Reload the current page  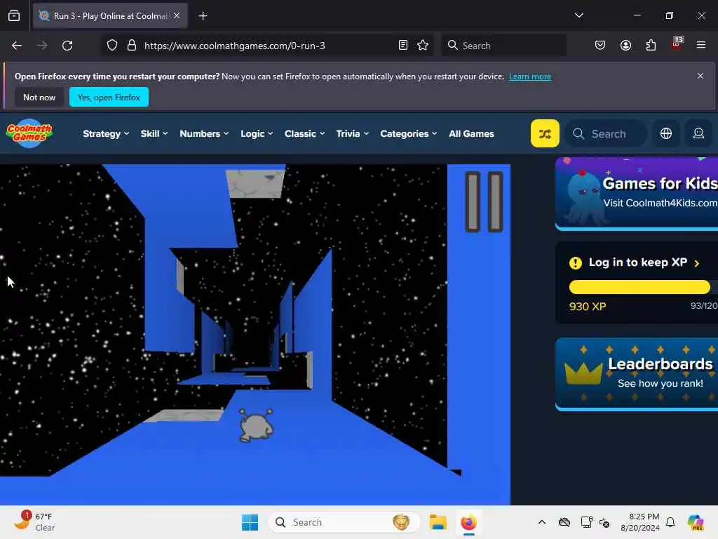67,46
